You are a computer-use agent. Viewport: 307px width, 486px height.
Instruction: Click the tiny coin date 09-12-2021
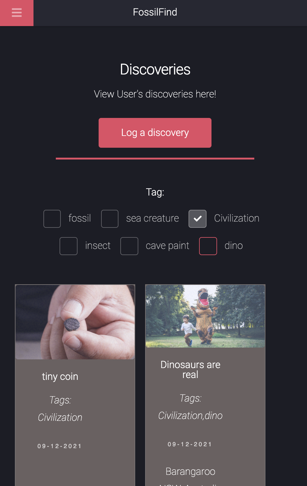[60, 446]
